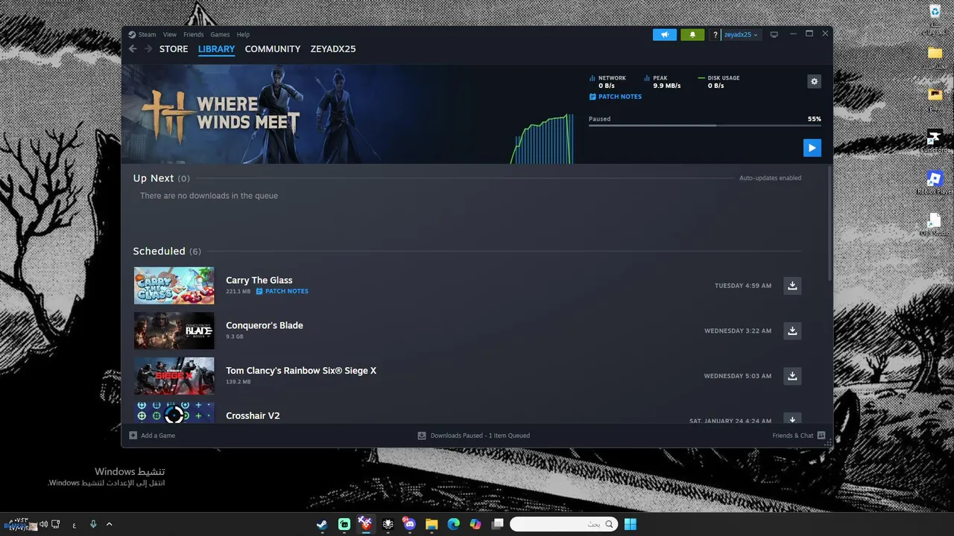Go to the STORE tab
The image size is (954, 536).
(174, 49)
